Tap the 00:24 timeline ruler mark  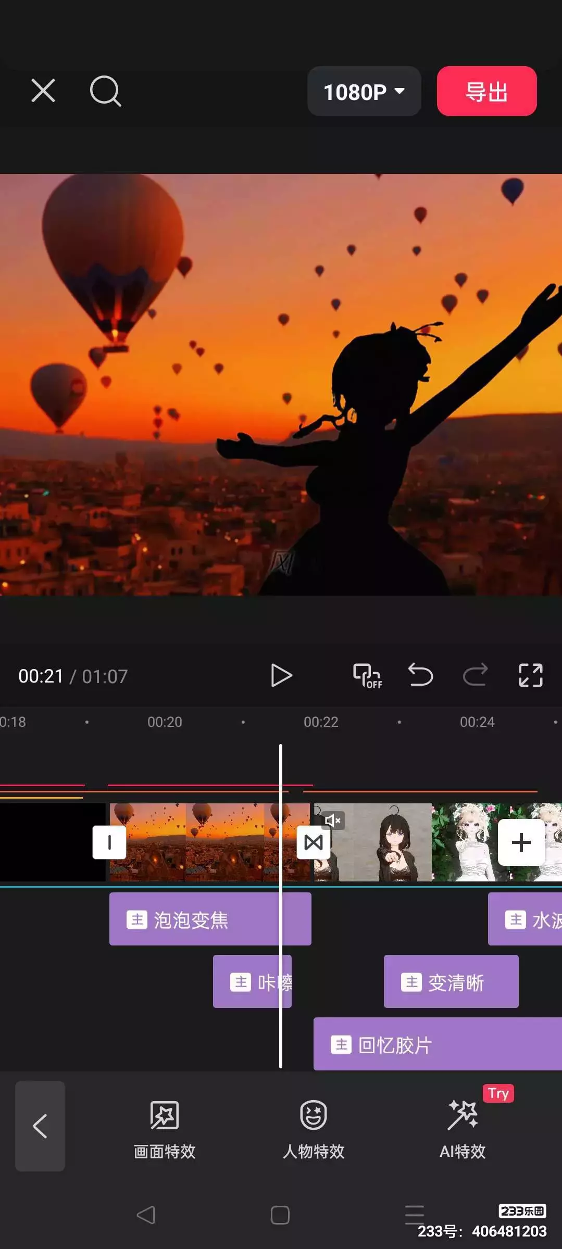click(477, 722)
